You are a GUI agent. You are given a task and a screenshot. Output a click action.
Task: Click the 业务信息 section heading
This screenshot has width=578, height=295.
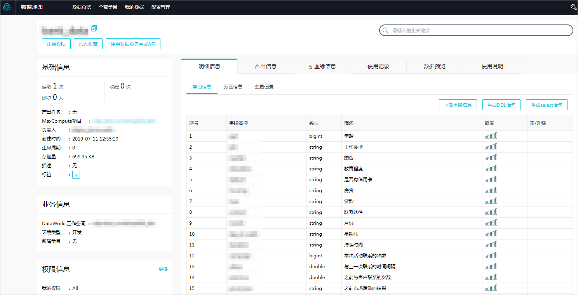click(x=56, y=204)
